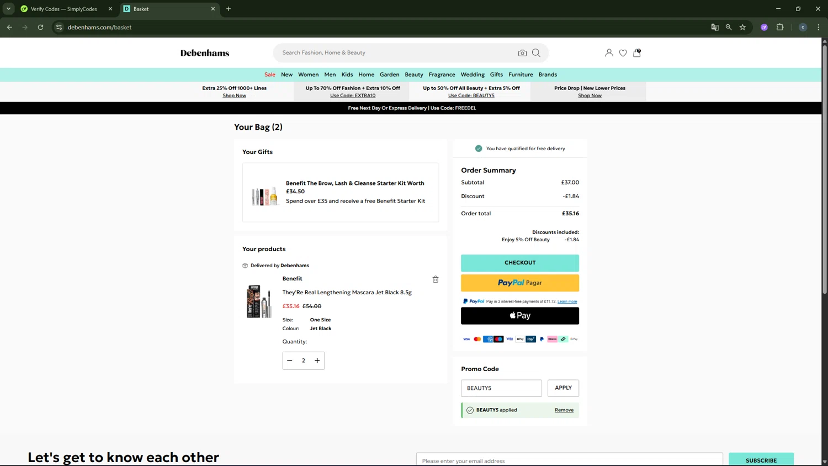Open the Sale menu
Screen dimensions: 828x466
(x=270, y=75)
